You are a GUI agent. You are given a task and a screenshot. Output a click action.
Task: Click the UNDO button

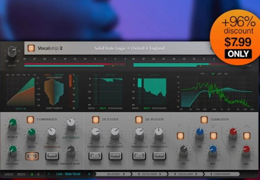[x=9, y=174]
